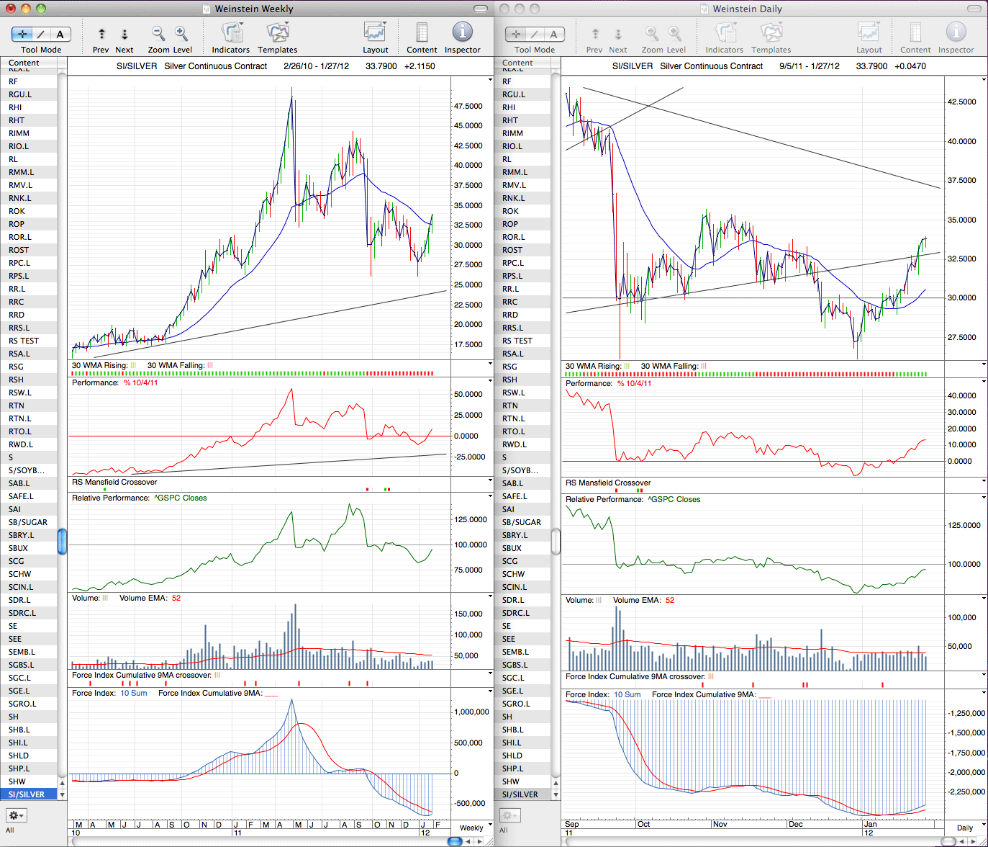This screenshot has width=988, height=847.
Task: Open Volume pane menu arrow in Weekly
Action: click(490, 597)
